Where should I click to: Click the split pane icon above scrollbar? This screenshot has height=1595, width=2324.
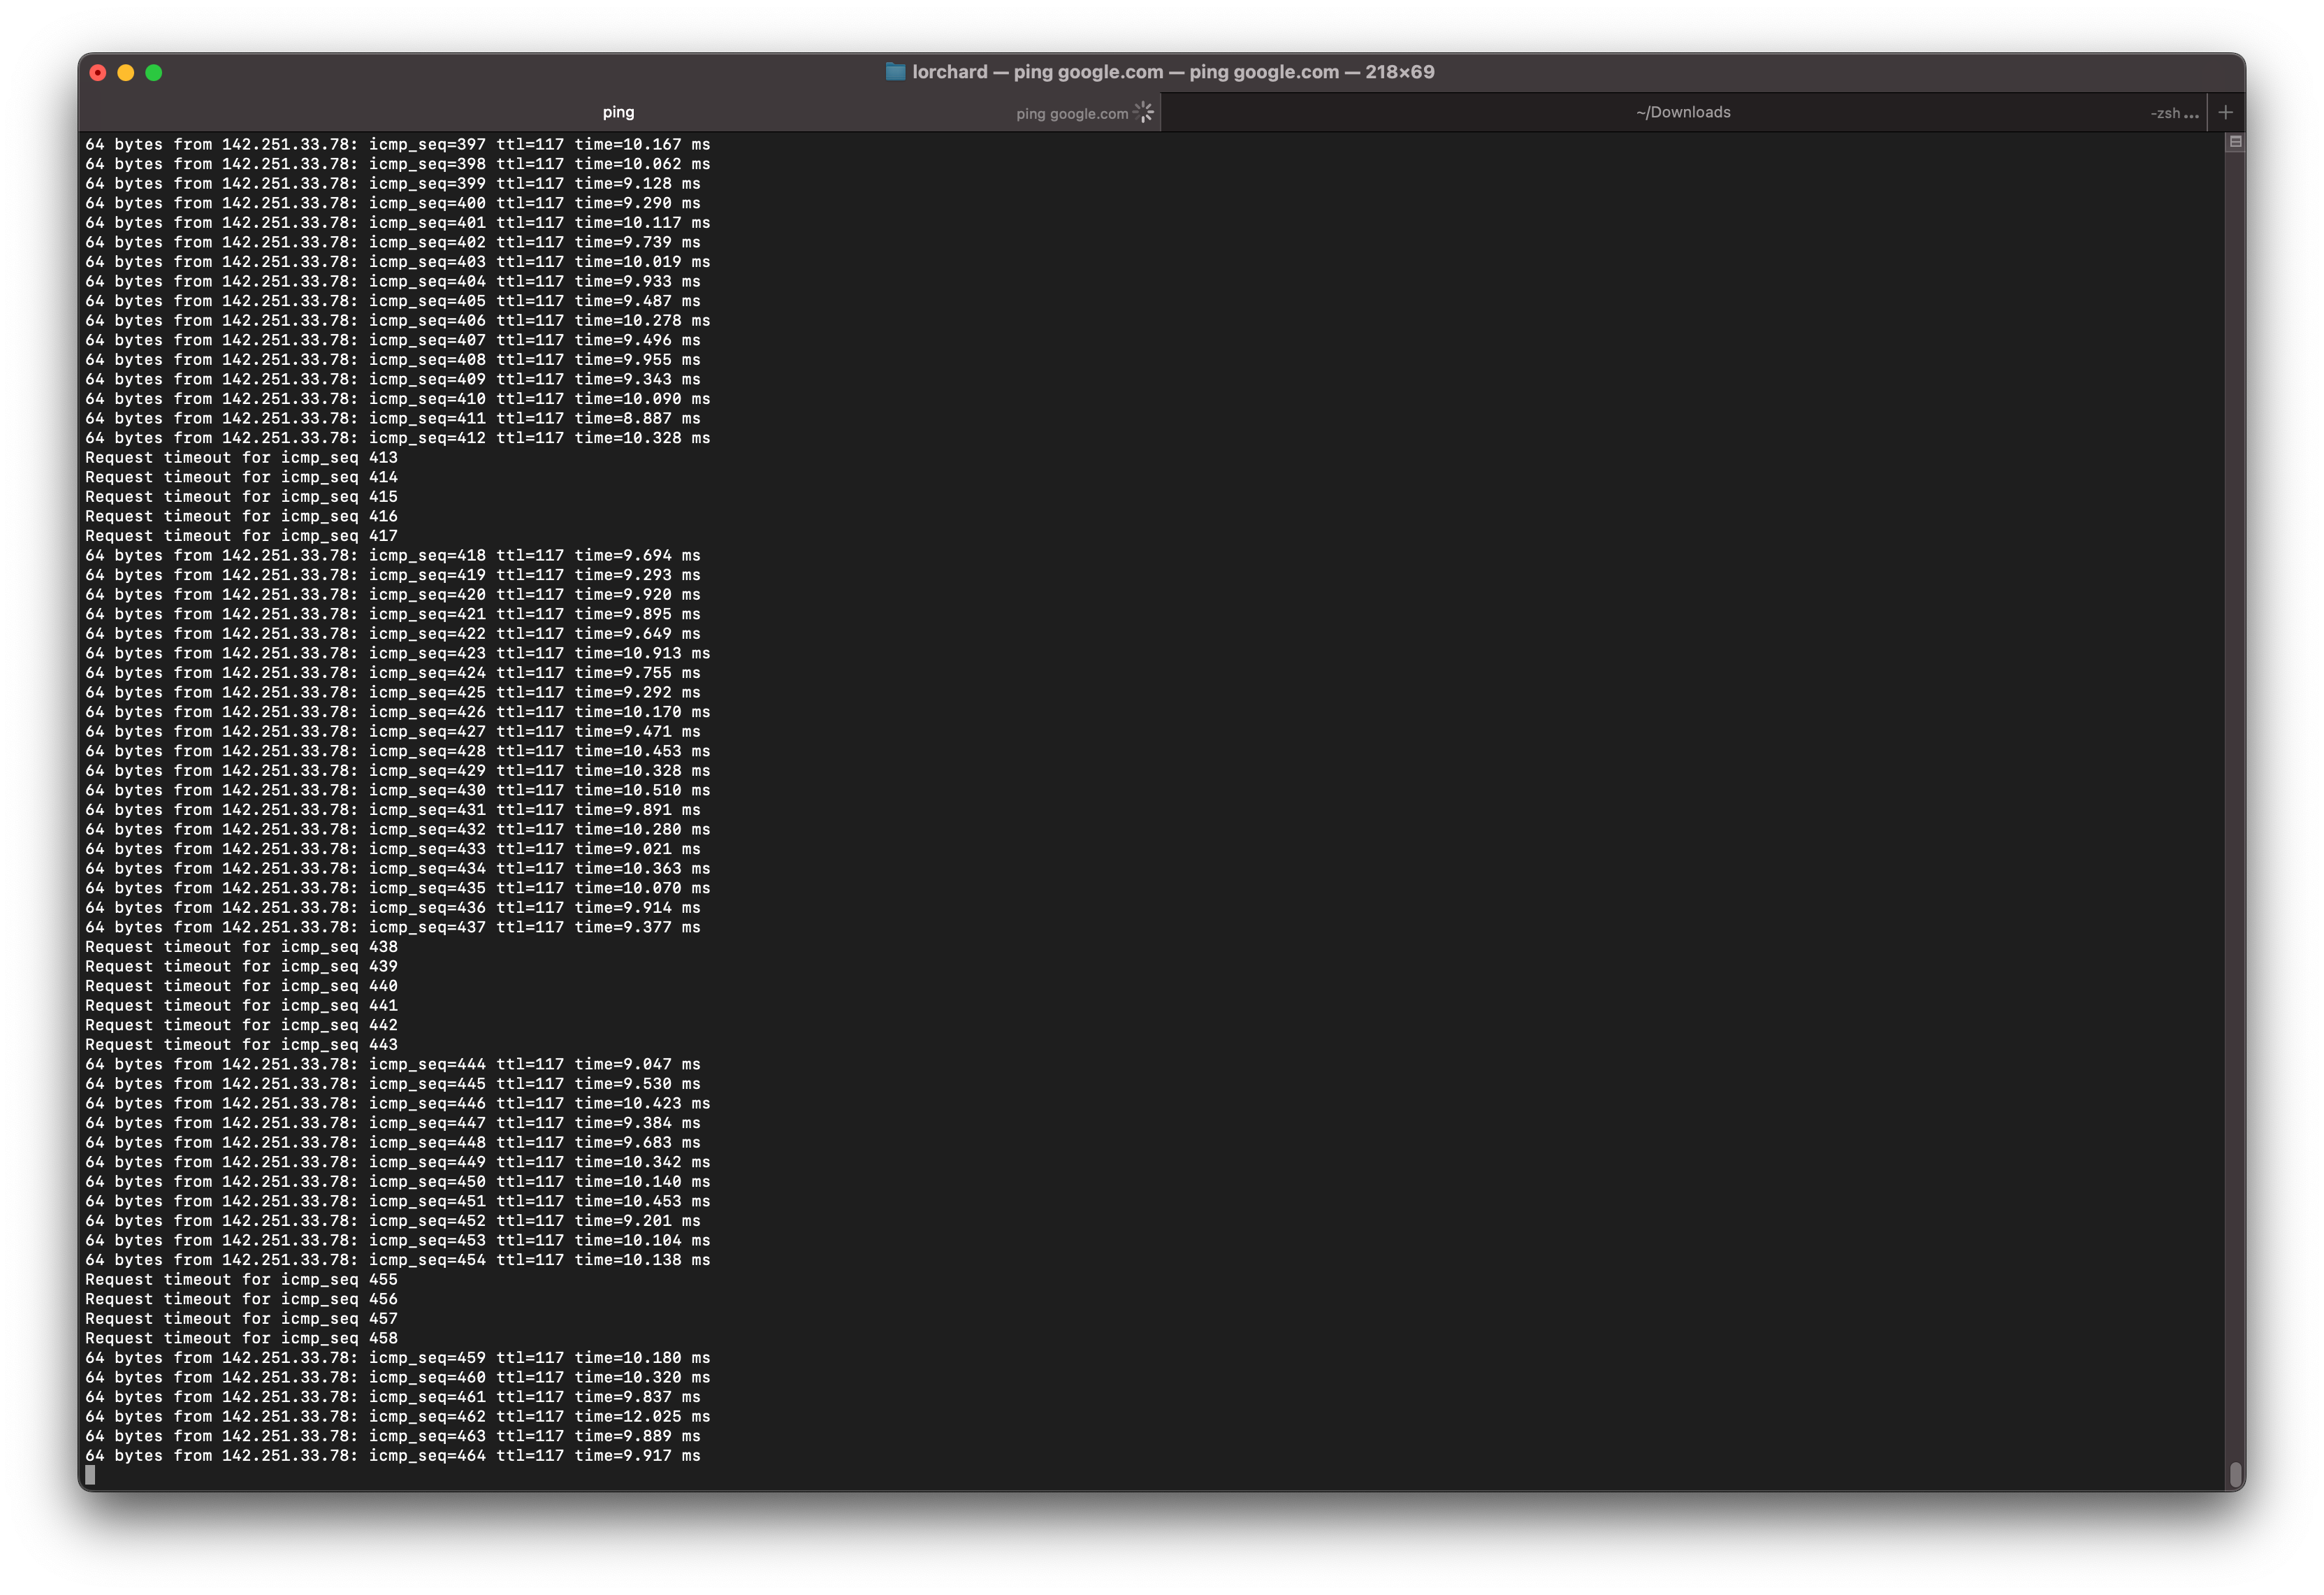[2235, 142]
